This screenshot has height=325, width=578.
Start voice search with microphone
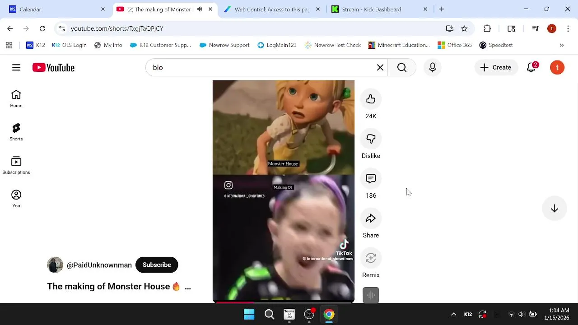coord(433,67)
